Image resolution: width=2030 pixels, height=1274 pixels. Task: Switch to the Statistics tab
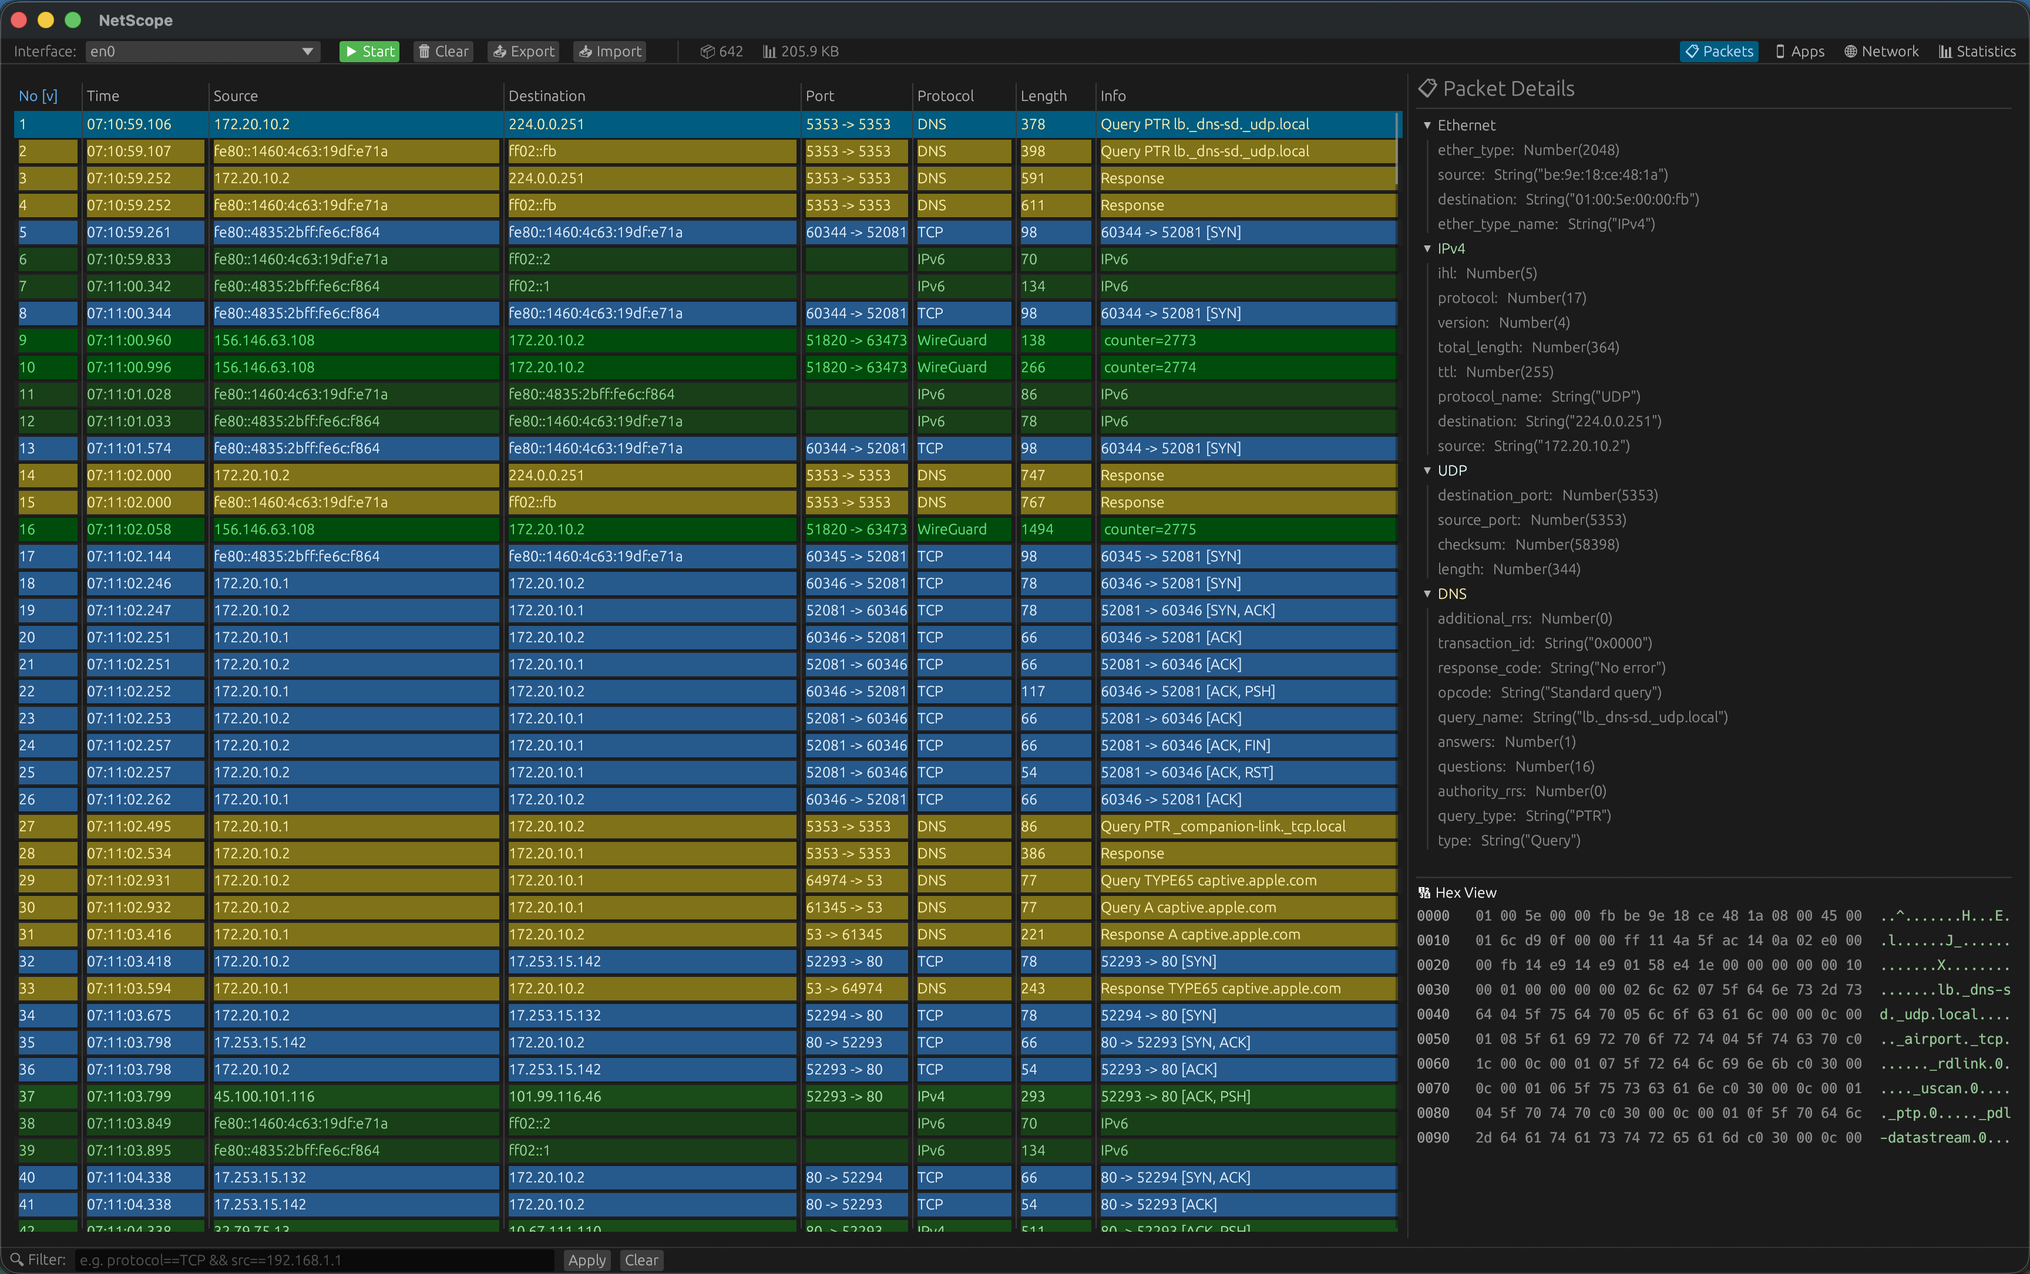pyautogui.click(x=1977, y=52)
